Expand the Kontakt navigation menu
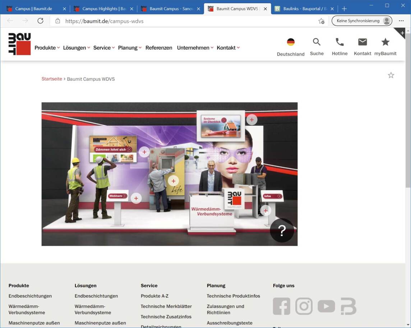Screen dimensions: 411x328 click(228, 48)
